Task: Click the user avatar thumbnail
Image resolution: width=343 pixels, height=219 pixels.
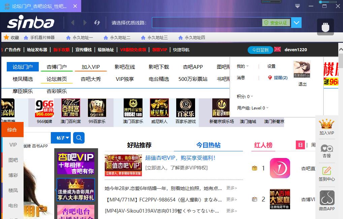Action: 302,69
